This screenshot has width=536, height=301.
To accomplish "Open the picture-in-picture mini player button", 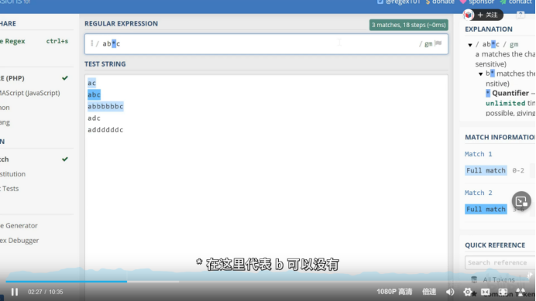I will pos(521,201).
